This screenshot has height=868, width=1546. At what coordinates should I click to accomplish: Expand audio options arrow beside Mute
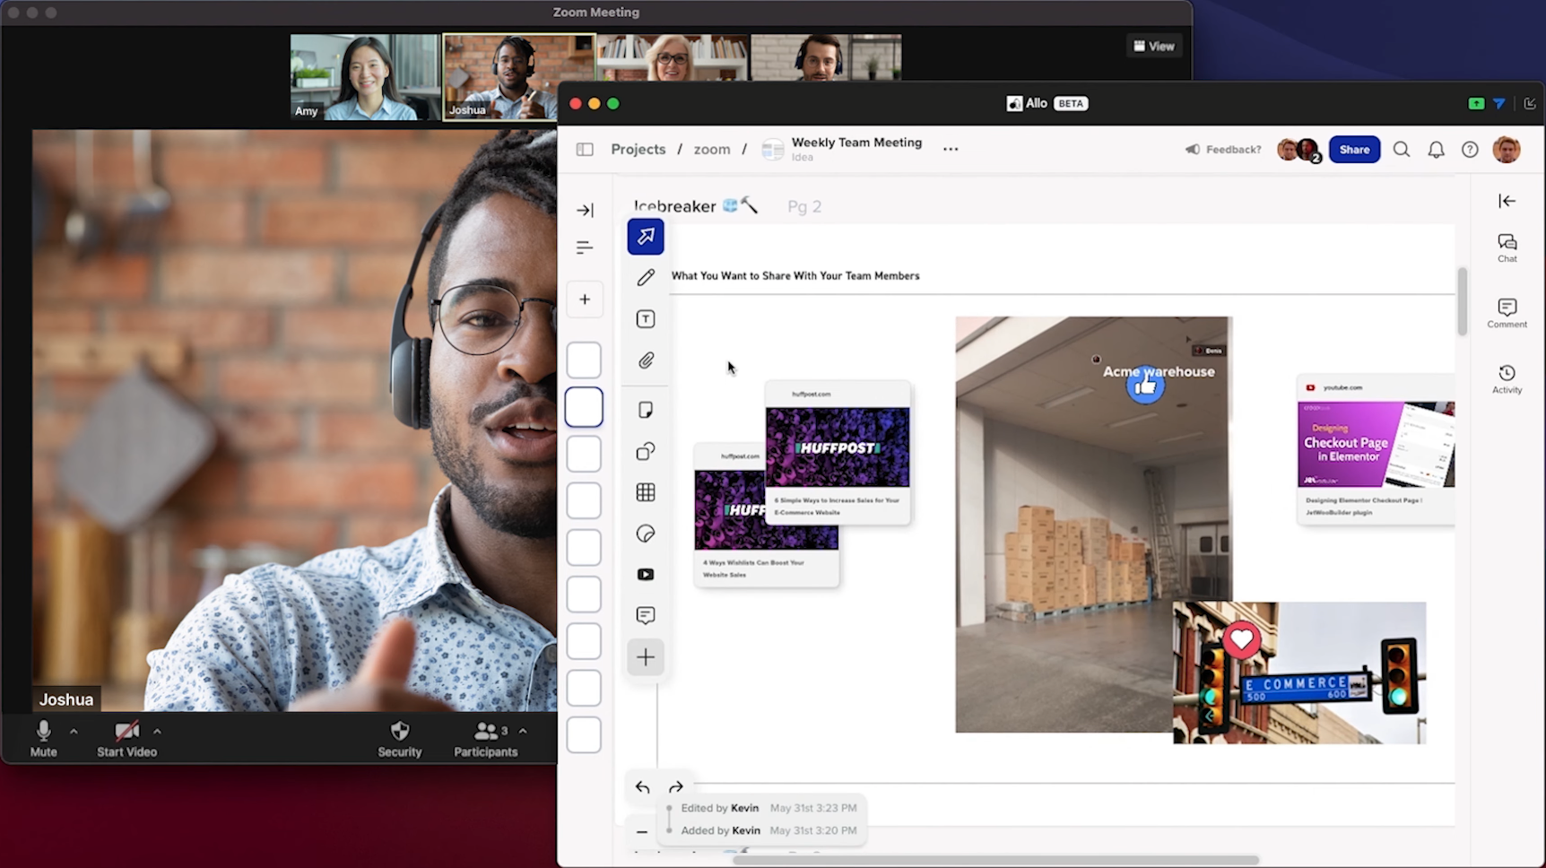click(74, 732)
